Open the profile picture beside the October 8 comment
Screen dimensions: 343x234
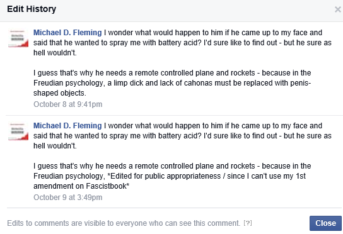point(18,38)
